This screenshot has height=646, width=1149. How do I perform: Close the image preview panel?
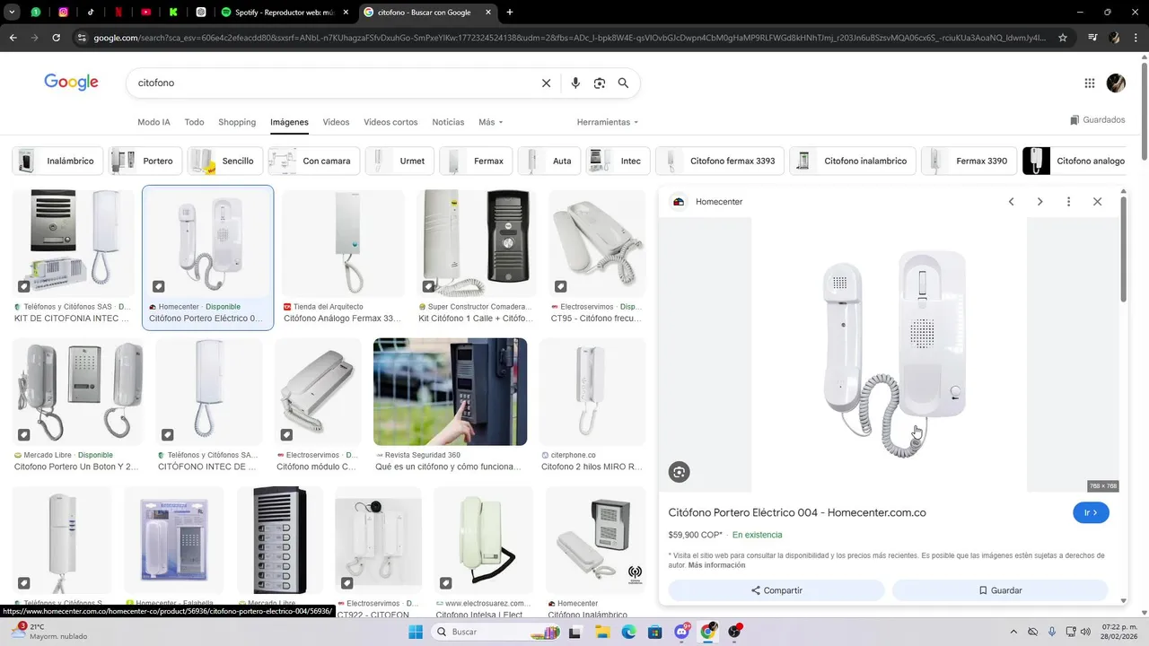point(1097,202)
